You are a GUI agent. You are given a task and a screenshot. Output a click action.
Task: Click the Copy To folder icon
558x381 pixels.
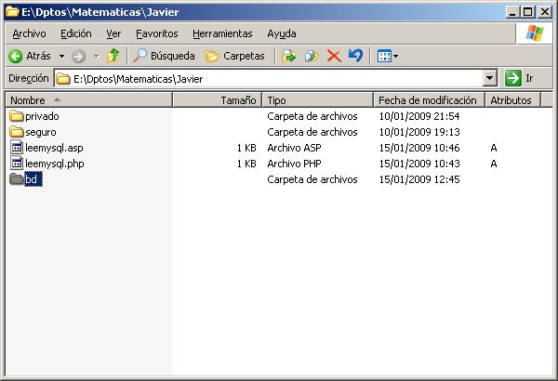pos(312,56)
